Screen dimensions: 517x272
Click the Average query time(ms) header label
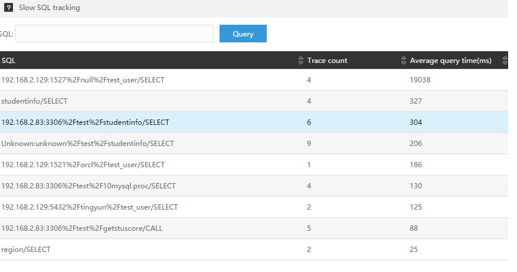click(450, 61)
